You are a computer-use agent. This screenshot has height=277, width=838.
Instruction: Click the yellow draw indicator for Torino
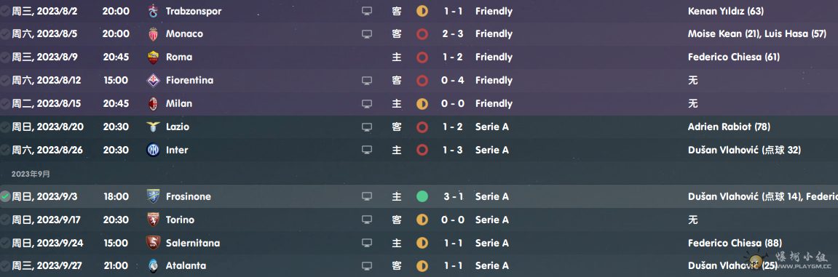[422, 220]
